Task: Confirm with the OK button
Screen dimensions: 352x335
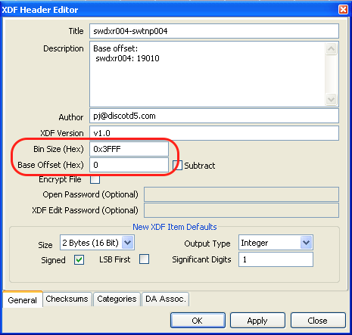Action: tap(198, 321)
